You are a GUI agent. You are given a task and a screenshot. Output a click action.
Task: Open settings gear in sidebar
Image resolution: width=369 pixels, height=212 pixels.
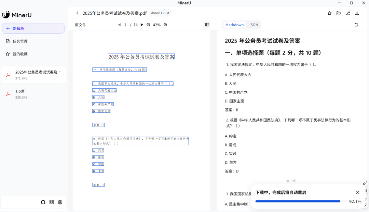pos(60,202)
